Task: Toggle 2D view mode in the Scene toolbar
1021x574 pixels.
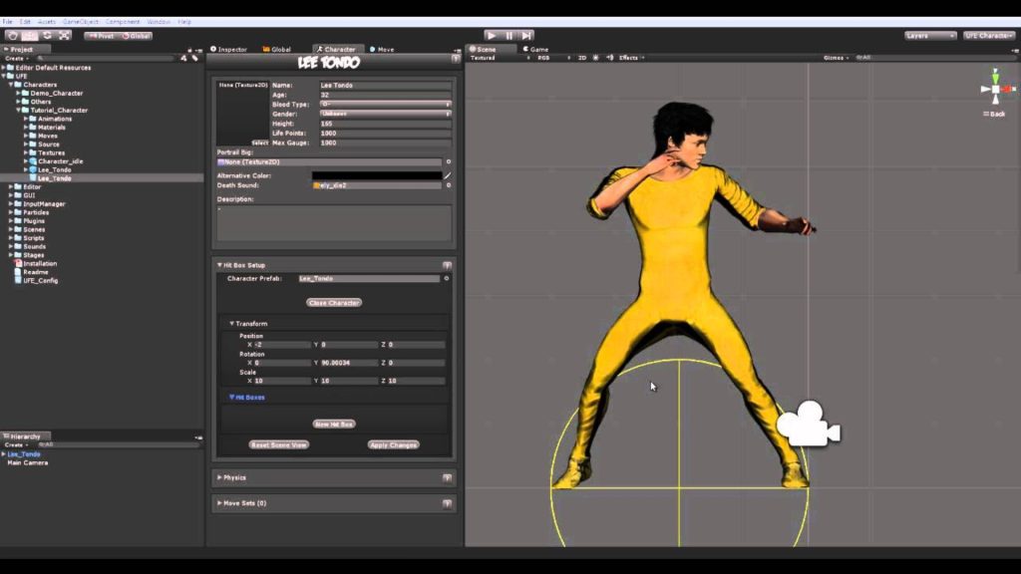Action: pyautogui.click(x=581, y=58)
